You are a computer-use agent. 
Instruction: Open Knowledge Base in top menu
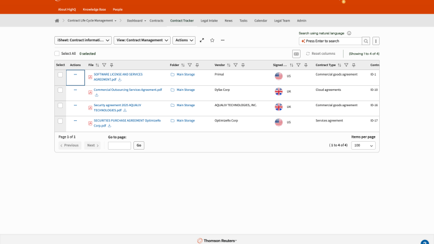tap(94, 10)
